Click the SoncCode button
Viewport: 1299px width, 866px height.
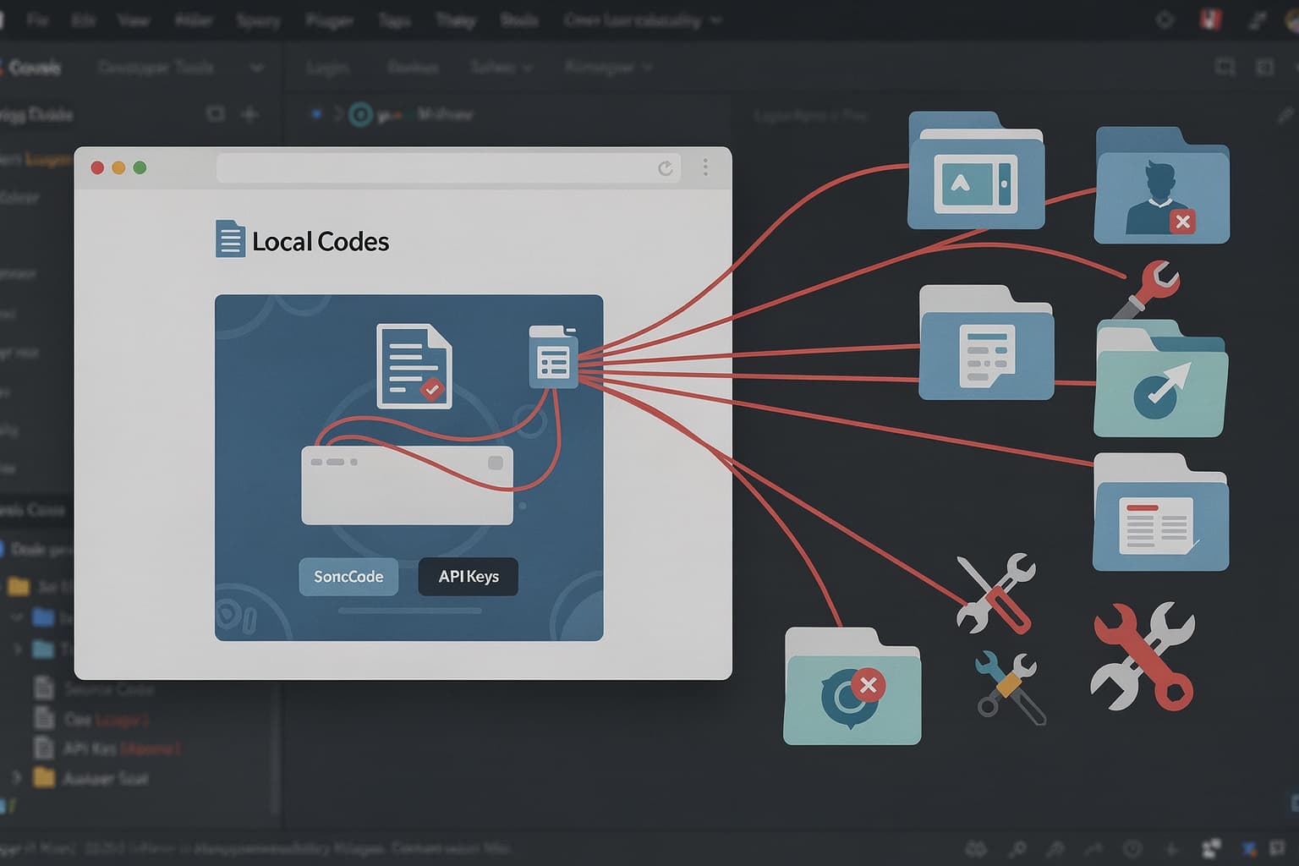348,577
